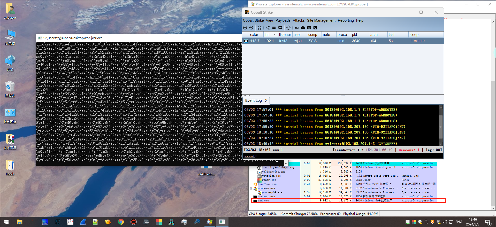Open the downloaded files cloud icon
The image size is (496, 227).
coord(303,28)
